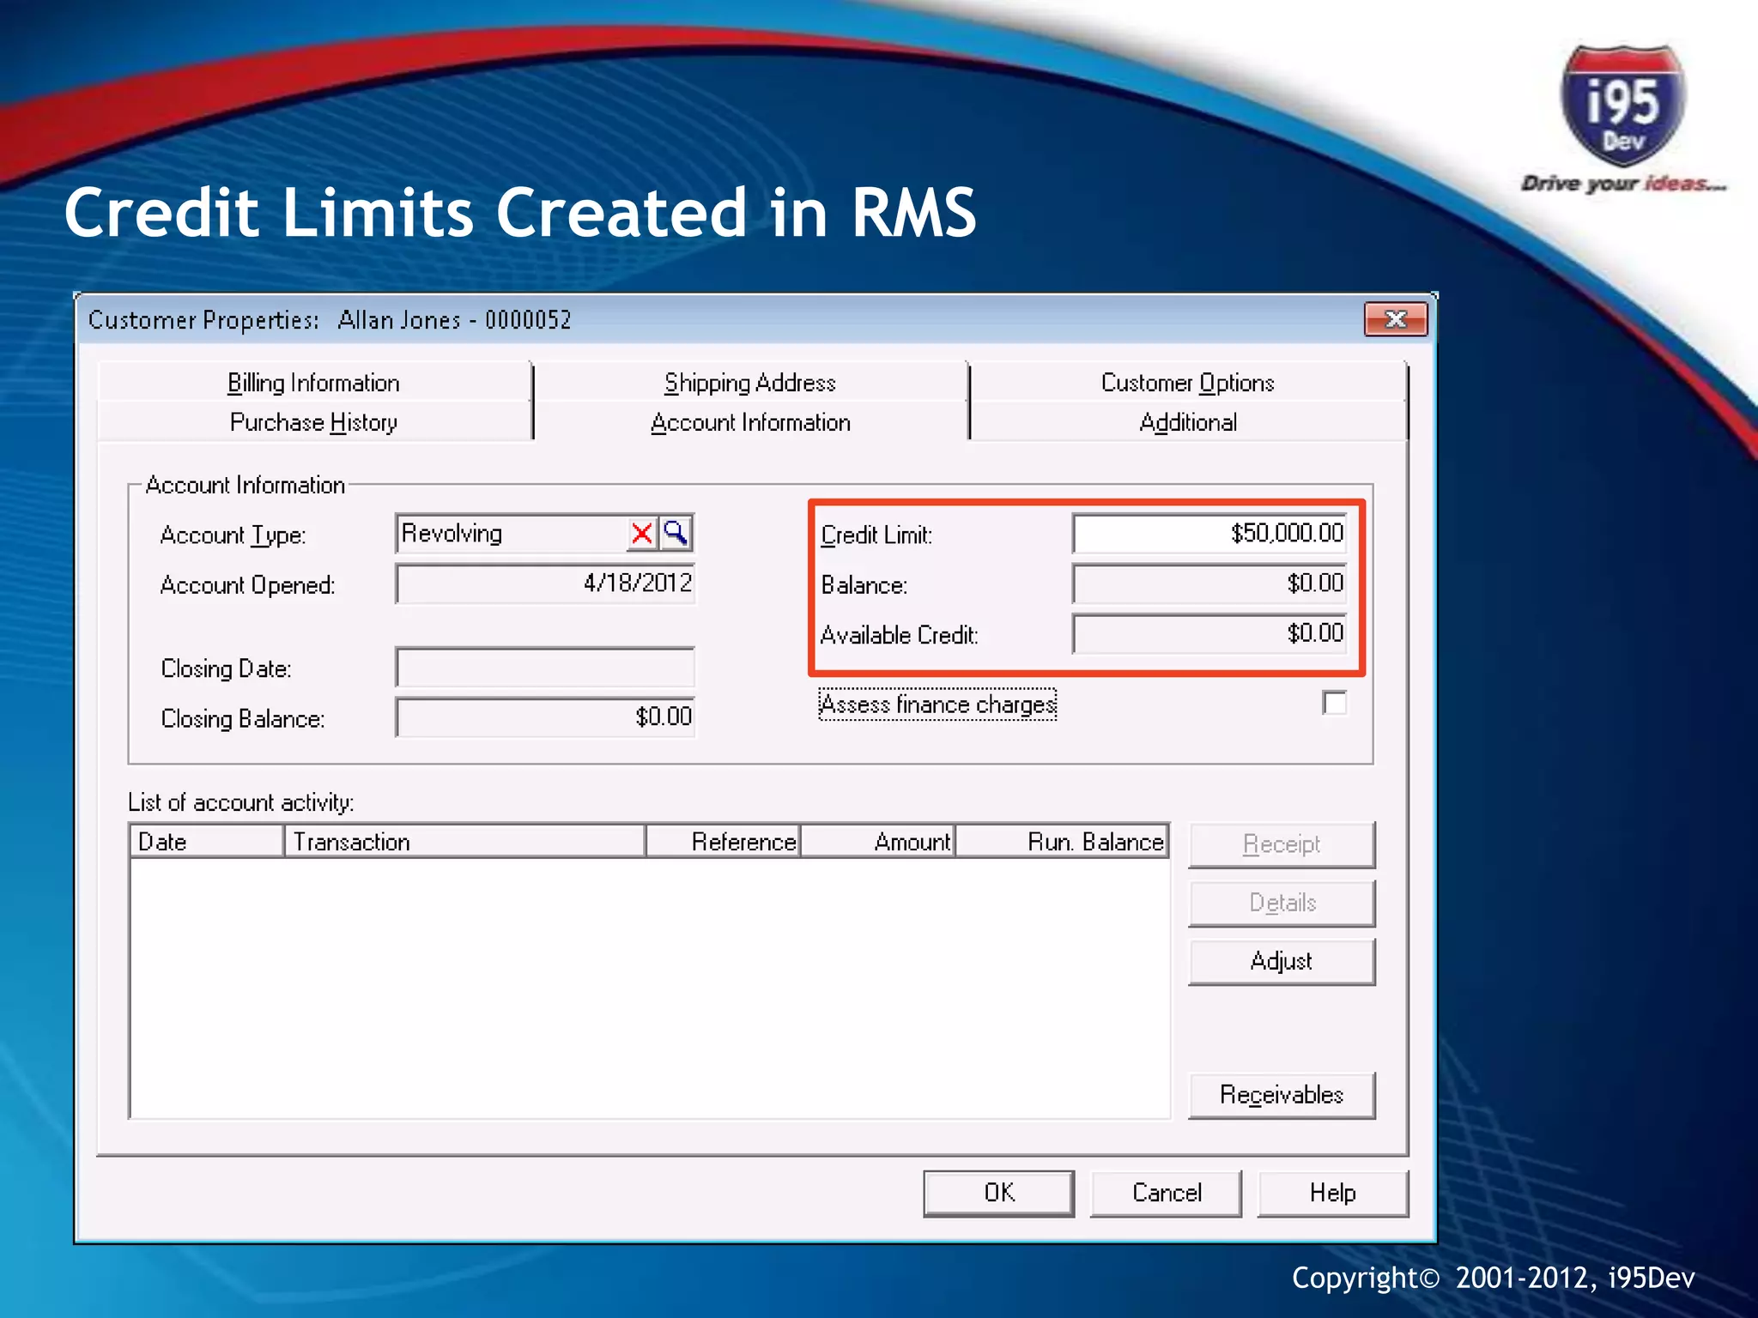
Task: Click the 'List of account activity:' label
Action: click(x=241, y=802)
